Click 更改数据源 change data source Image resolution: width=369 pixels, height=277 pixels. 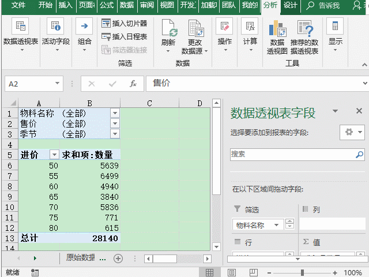point(195,36)
